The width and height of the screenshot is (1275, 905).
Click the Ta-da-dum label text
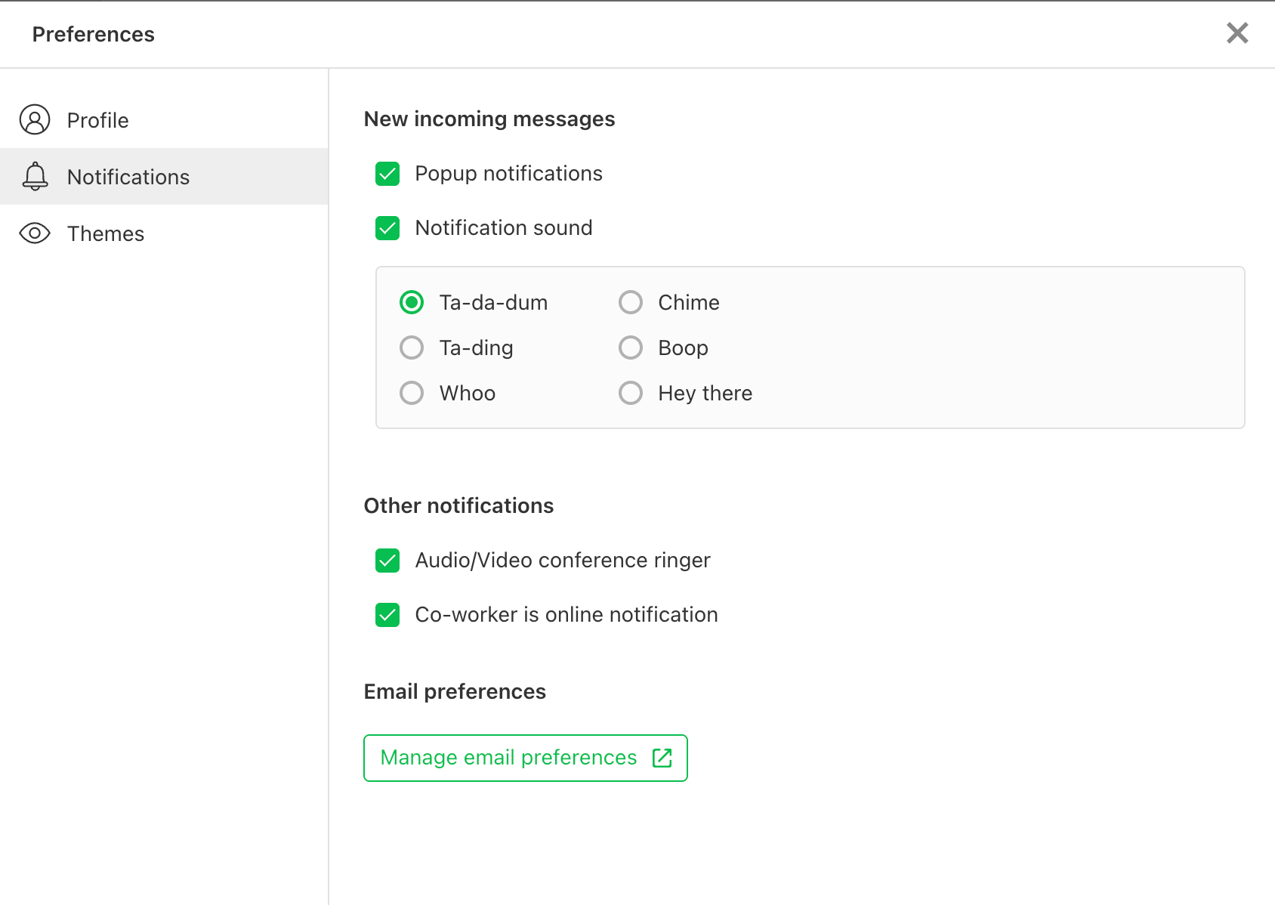tap(494, 303)
